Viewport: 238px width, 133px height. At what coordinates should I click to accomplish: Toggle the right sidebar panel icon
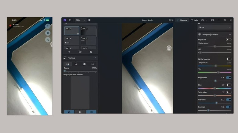click(212, 20)
